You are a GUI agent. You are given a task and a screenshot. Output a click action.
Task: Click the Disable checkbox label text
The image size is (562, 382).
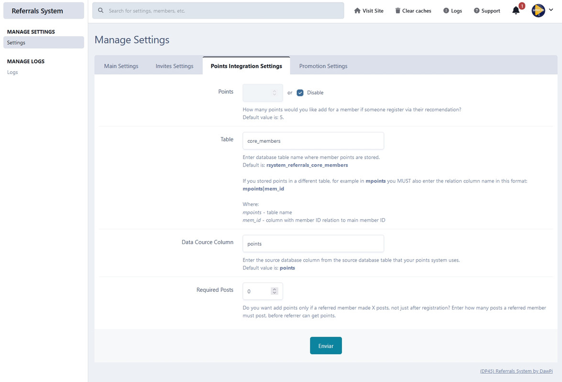[x=315, y=93]
